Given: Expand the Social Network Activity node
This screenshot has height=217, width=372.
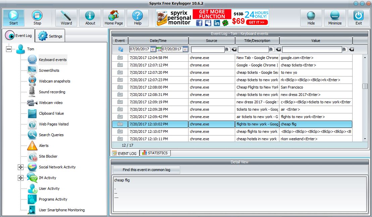Looking at the screenshot, I should coord(21,167).
